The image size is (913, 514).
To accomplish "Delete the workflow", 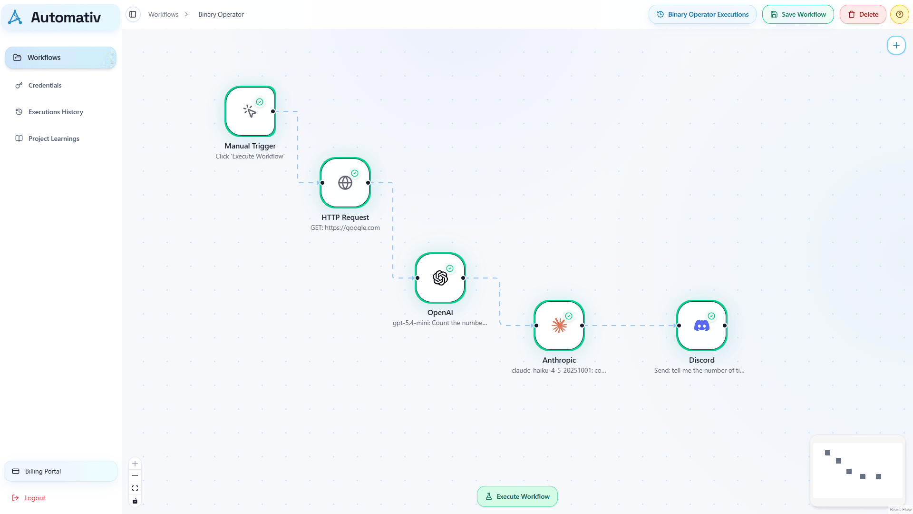I will click(863, 14).
